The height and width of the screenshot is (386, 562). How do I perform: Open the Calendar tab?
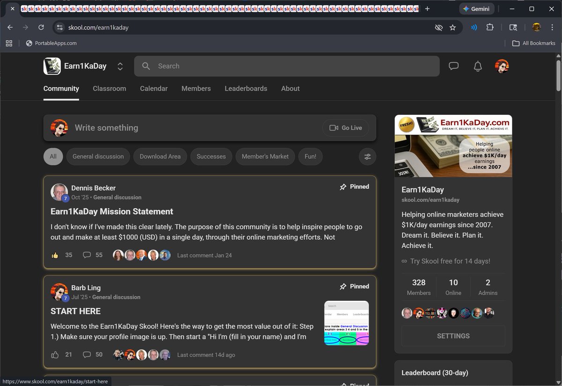click(x=154, y=89)
